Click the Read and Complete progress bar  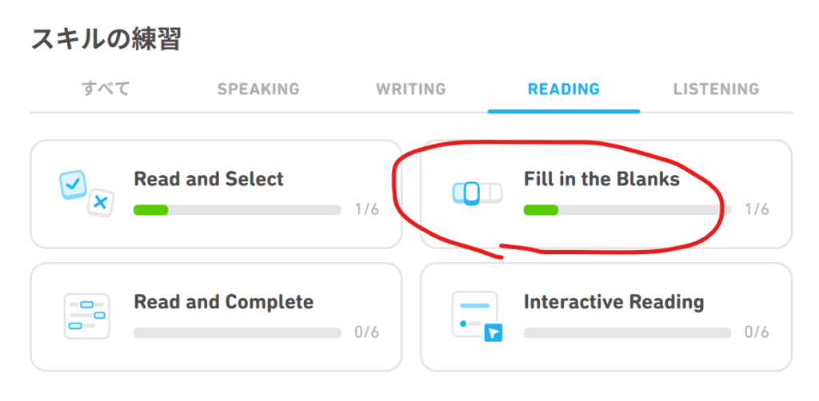pyautogui.click(x=238, y=332)
